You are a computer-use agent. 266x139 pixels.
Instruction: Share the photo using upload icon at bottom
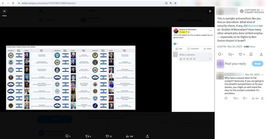click(x=147, y=136)
